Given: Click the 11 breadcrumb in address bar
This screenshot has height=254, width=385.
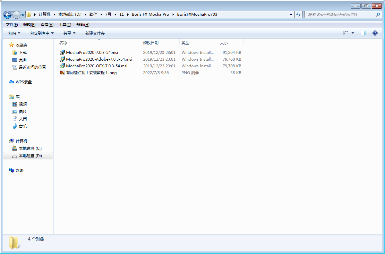Looking at the screenshot, I should 122,14.
